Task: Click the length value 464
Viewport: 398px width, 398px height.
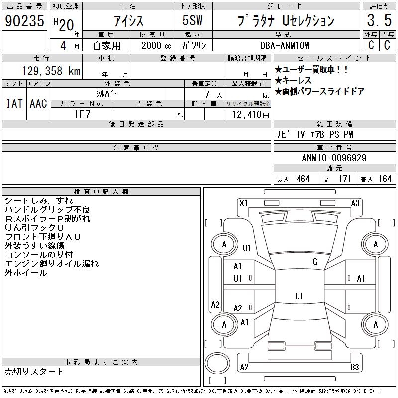Action: click(303, 179)
